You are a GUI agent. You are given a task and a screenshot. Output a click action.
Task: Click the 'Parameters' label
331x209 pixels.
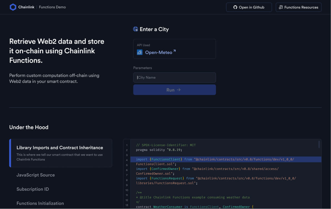pos(143,68)
